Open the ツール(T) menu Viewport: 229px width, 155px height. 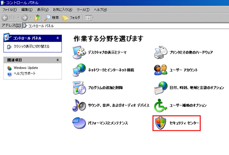(83, 10)
